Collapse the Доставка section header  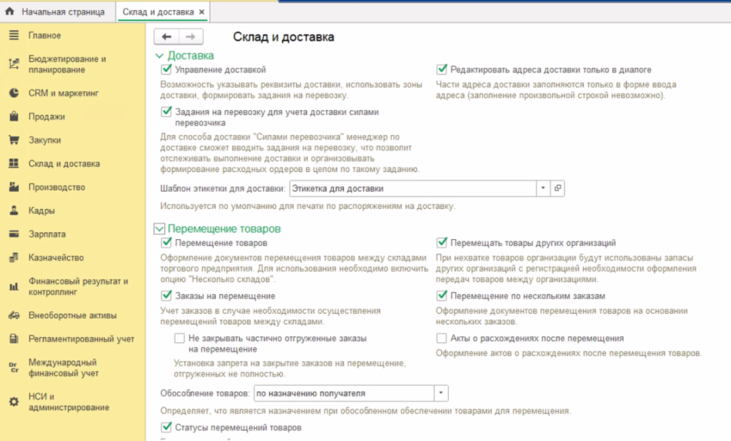[x=159, y=55]
